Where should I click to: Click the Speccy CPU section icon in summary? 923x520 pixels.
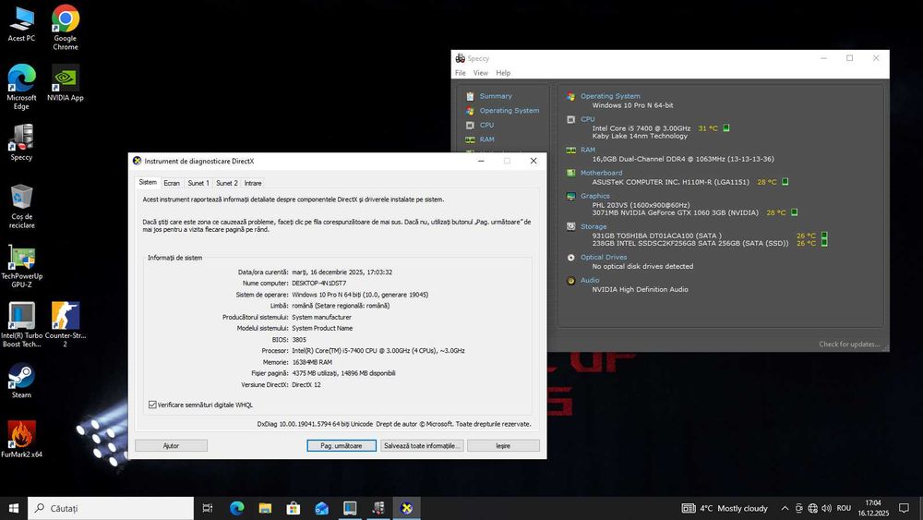click(x=570, y=119)
